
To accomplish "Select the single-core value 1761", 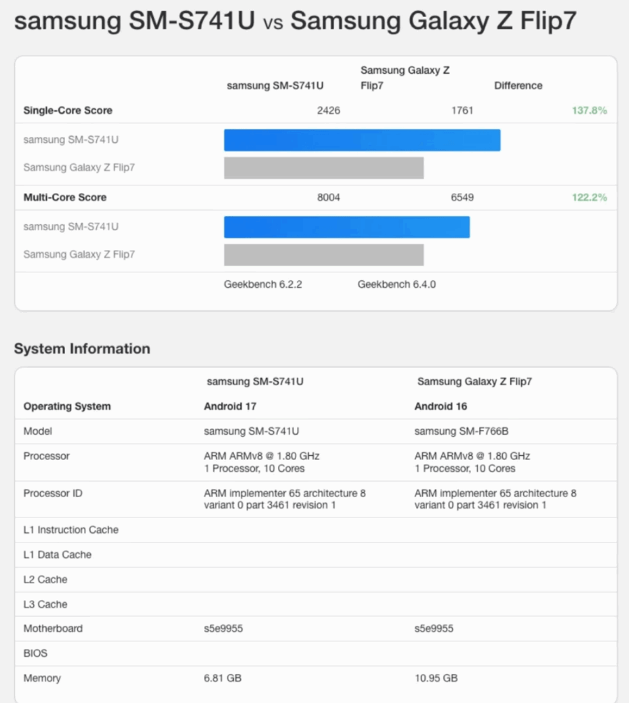I will pos(462,110).
